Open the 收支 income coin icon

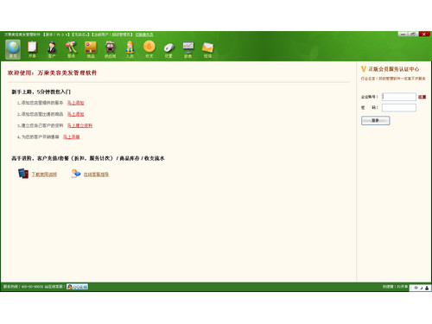(x=149, y=49)
